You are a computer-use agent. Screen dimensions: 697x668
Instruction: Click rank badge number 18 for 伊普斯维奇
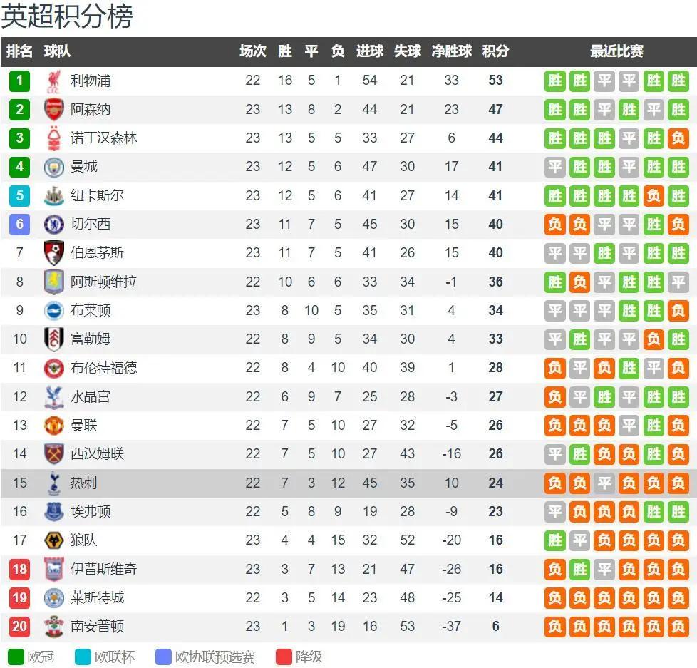coord(20,569)
